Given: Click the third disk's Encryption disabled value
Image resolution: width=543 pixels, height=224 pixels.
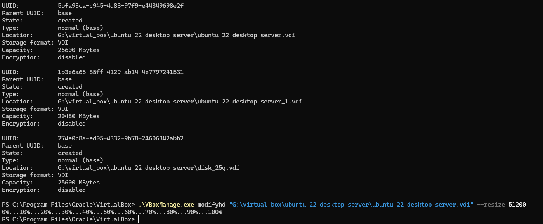Looking at the screenshot, I should [x=71, y=190].
